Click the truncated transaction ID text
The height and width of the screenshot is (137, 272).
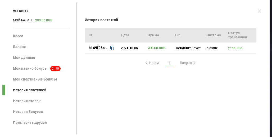point(98,48)
